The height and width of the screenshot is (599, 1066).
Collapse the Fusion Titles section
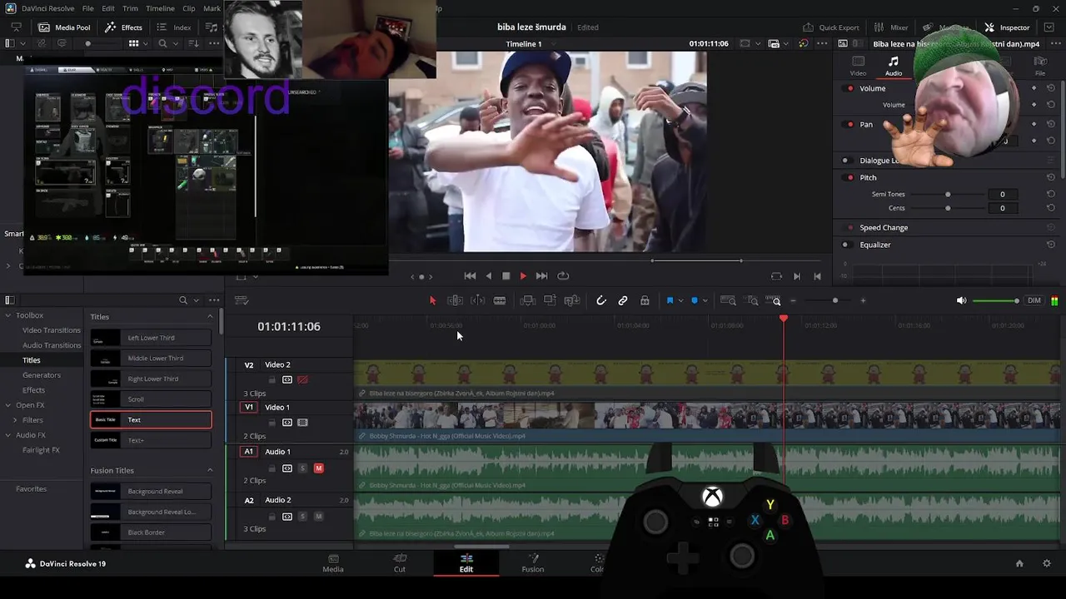pos(210,470)
